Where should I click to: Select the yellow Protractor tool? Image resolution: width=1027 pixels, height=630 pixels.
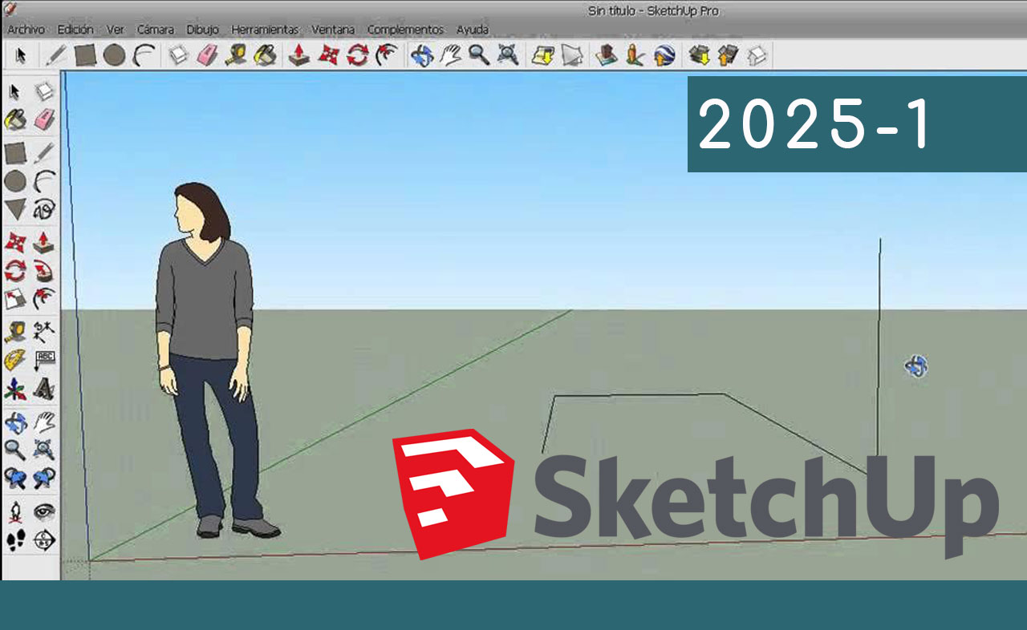[x=15, y=358]
